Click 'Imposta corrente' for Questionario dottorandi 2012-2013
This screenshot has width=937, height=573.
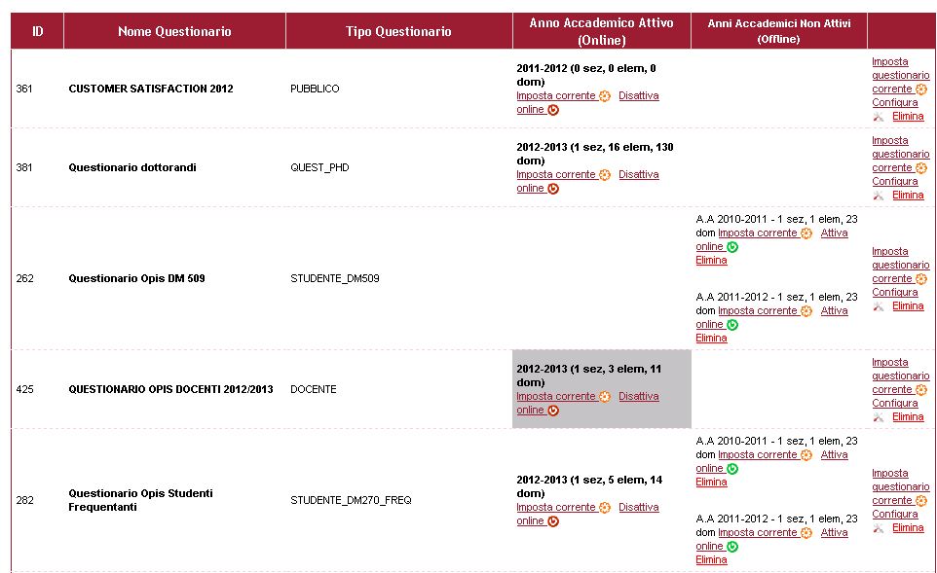click(555, 175)
